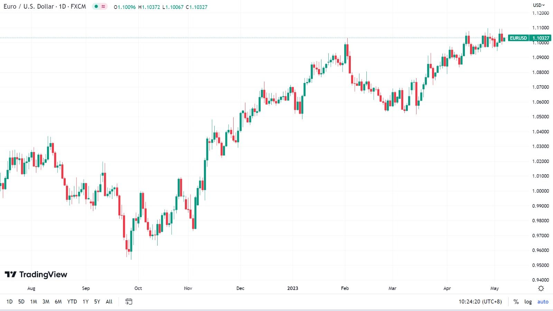
Task: Toggle percent scale mode
Action: click(516, 302)
